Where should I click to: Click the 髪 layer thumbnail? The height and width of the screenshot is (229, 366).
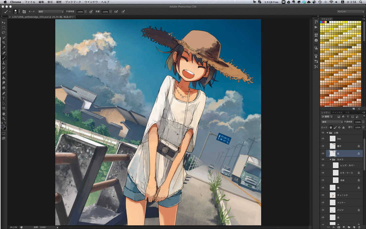tap(332, 153)
